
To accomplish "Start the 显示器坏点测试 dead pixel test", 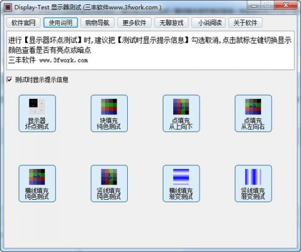I will pos(37,113).
